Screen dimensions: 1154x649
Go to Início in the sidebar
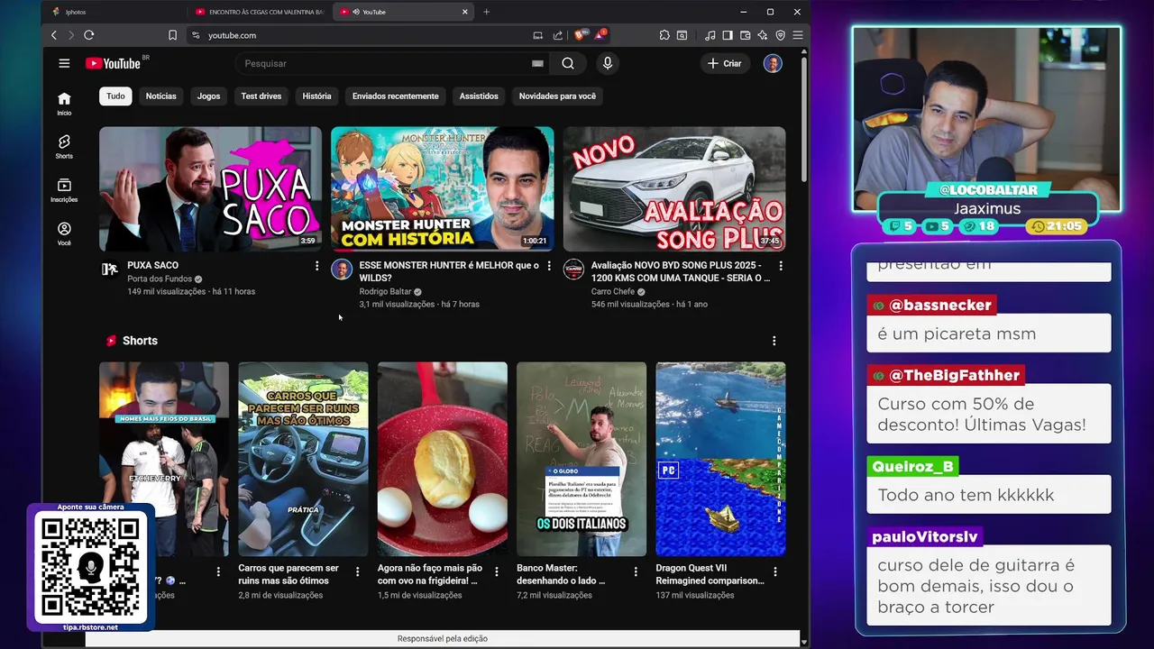pos(64,104)
